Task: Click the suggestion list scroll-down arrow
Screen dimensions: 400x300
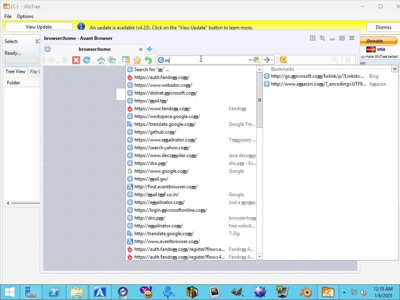Action: tap(259, 256)
